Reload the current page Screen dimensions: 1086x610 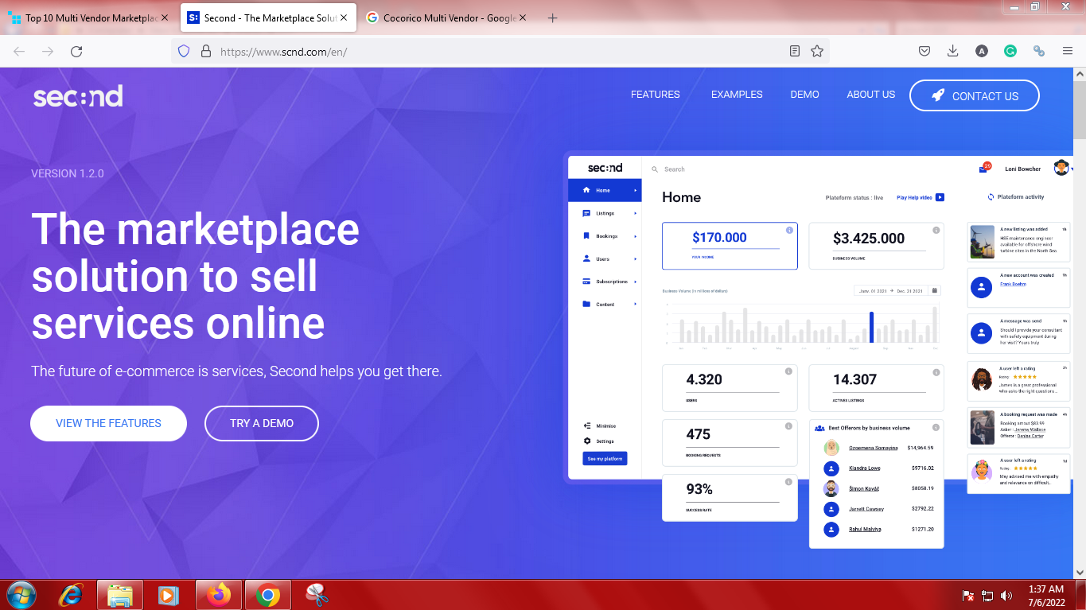tap(76, 51)
